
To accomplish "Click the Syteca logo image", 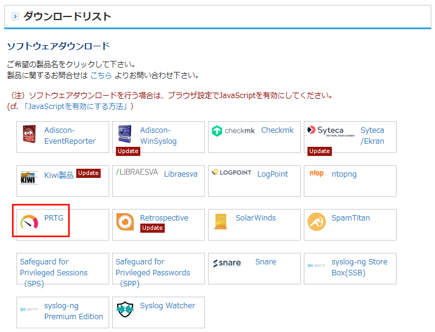I will click(x=326, y=130).
